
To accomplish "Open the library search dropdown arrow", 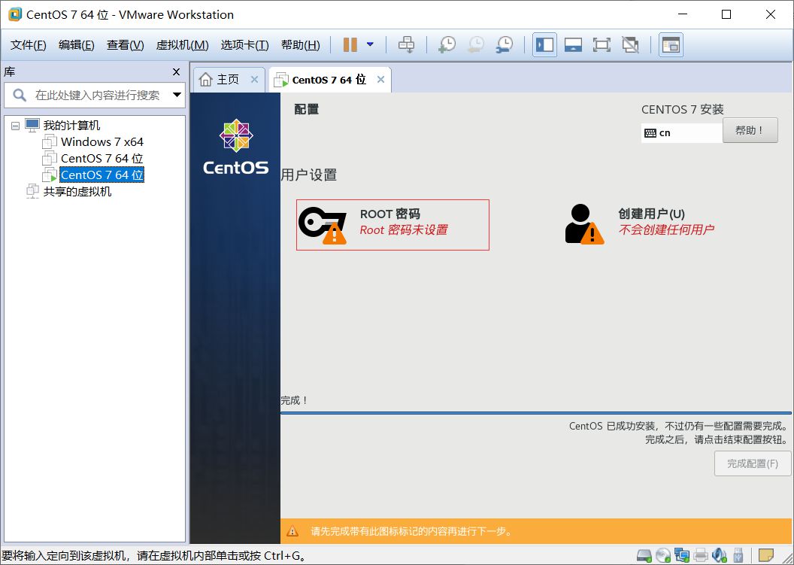I will coord(177,95).
